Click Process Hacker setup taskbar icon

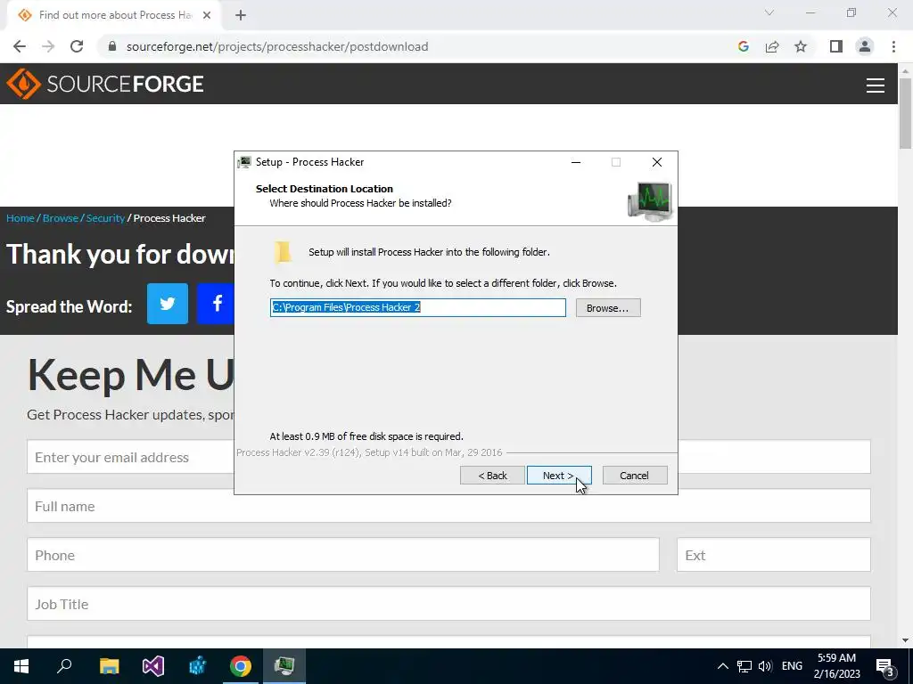pyautogui.click(x=284, y=666)
